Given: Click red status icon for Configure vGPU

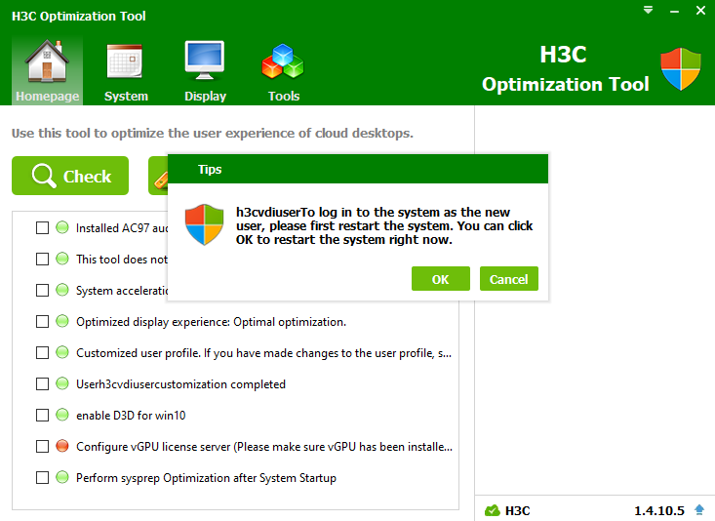Looking at the screenshot, I should (62, 446).
